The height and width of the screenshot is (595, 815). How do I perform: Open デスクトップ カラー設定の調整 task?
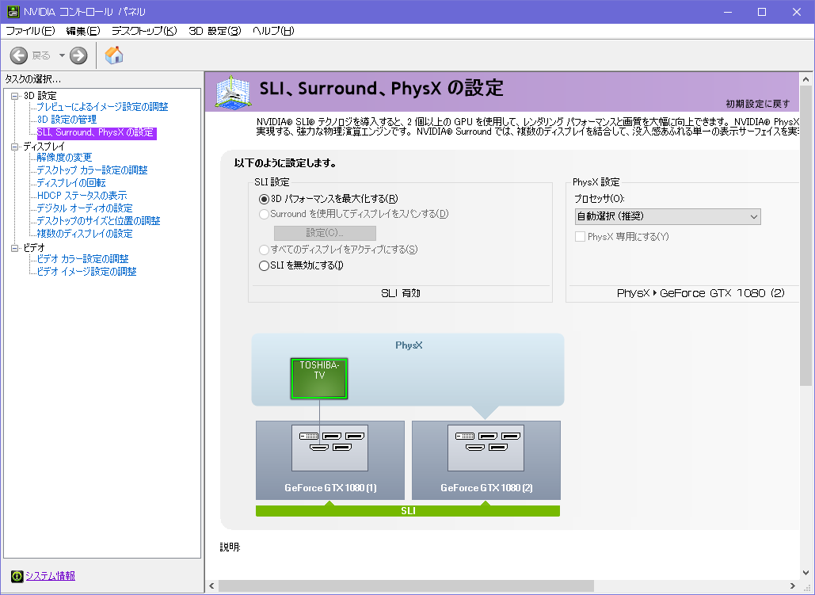(92, 170)
